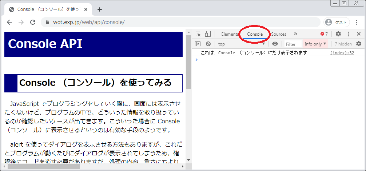Screen dimensions: 366x171
Task: Click the horizontal scrollbar right arrow
Action: tap(183, 167)
